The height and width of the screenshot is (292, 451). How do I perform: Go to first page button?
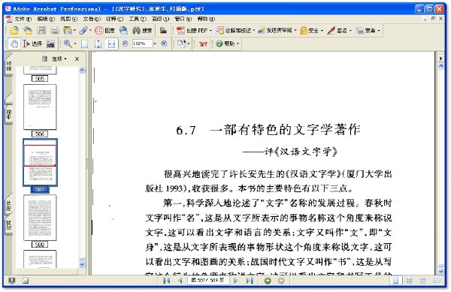tap(166, 281)
